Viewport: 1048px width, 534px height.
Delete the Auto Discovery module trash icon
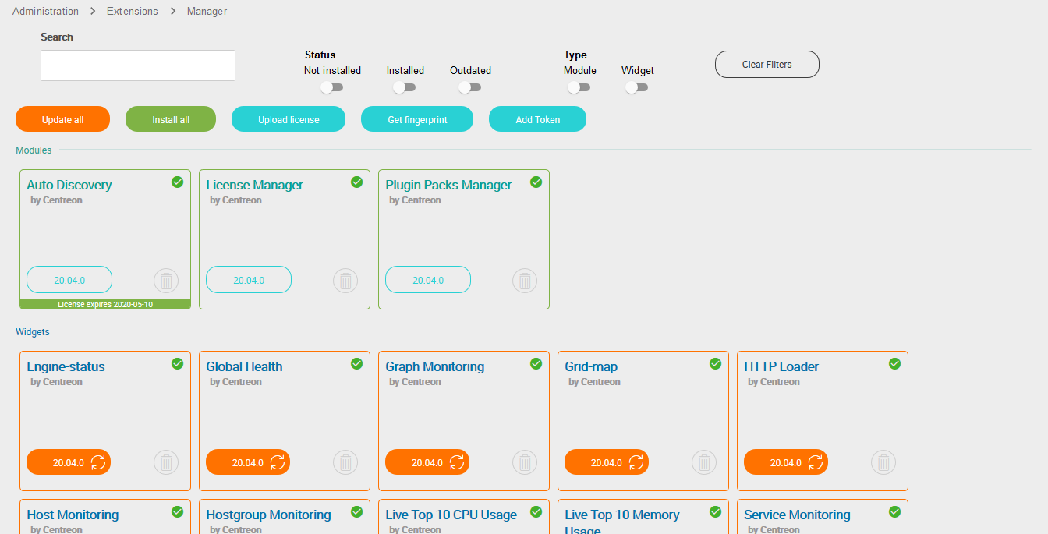[166, 280]
